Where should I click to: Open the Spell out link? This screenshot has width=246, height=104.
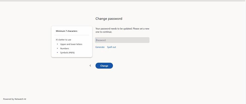(x=111, y=47)
